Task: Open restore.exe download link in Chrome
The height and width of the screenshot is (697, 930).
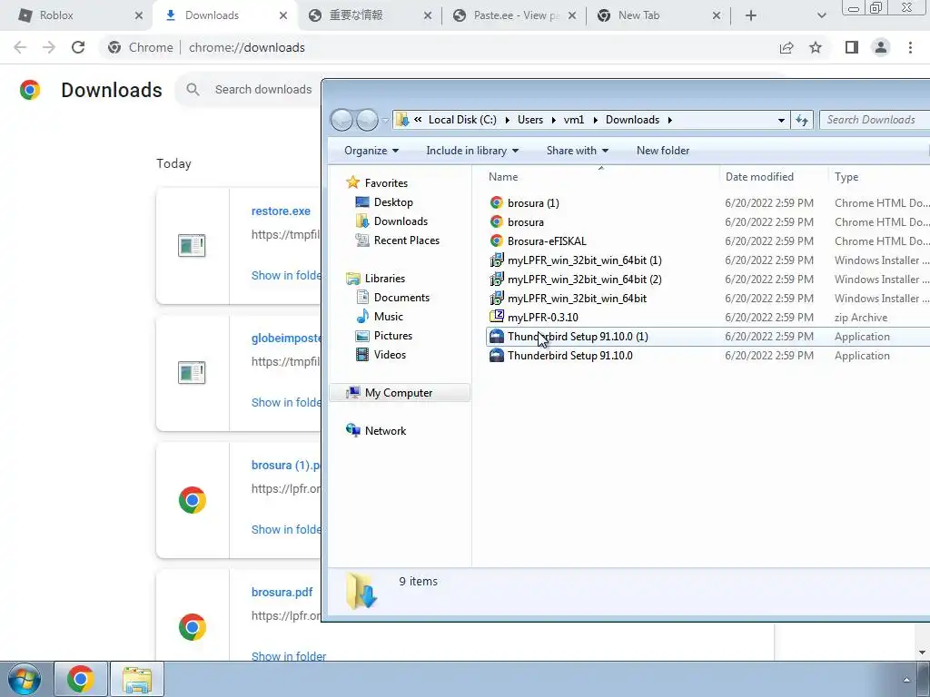Action: coord(282,211)
